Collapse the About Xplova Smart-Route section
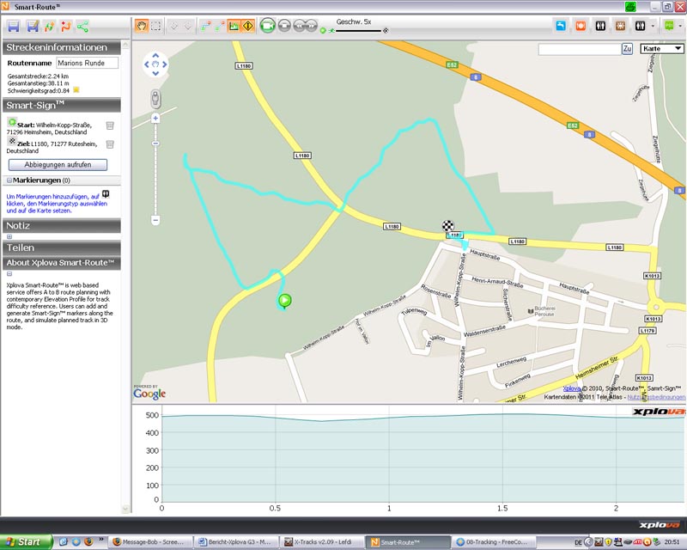This screenshot has width=687, height=550. (x=9, y=273)
